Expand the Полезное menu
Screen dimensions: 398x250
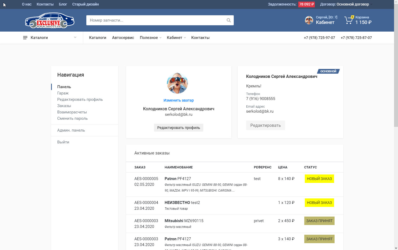tap(151, 38)
